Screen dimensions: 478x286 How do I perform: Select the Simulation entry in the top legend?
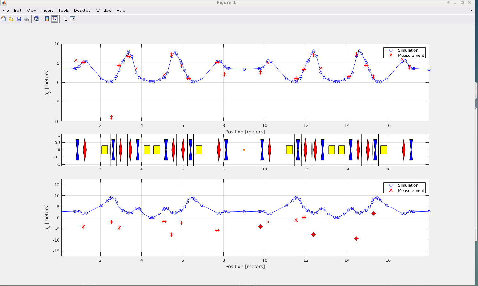408,50
